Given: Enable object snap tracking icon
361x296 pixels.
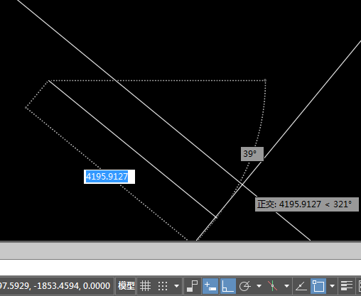Looking at the screenshot, I should (x=301, y=286).
